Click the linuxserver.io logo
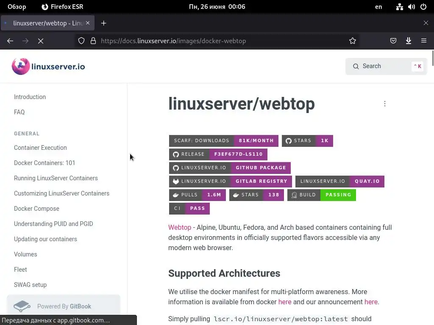434x325 pixels. click(x=48, y=66)
